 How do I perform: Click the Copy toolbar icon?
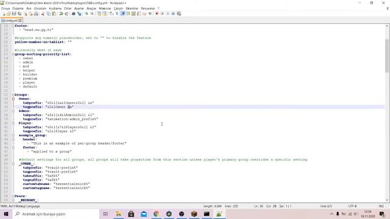tap(49, 13)
